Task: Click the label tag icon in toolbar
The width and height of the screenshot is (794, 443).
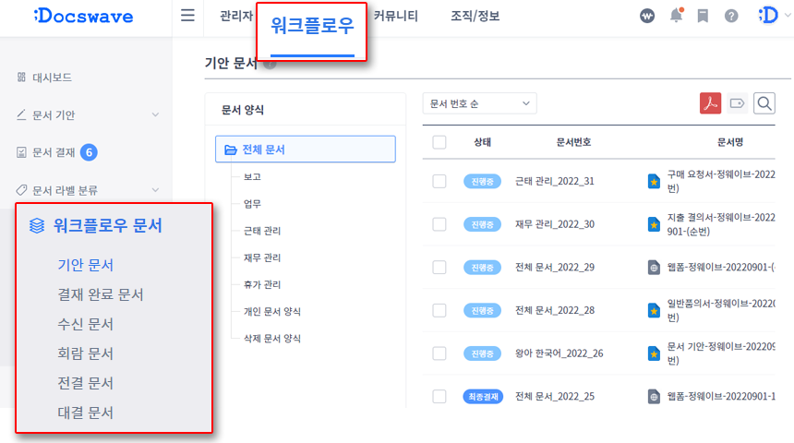Action: click(x=738, y=103)
